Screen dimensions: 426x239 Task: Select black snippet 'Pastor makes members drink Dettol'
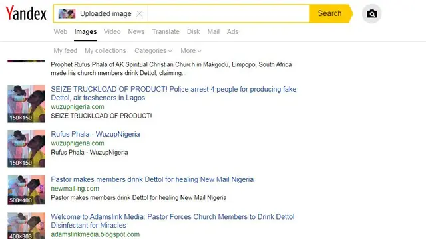pyautogui.click(x=138, y=197)
